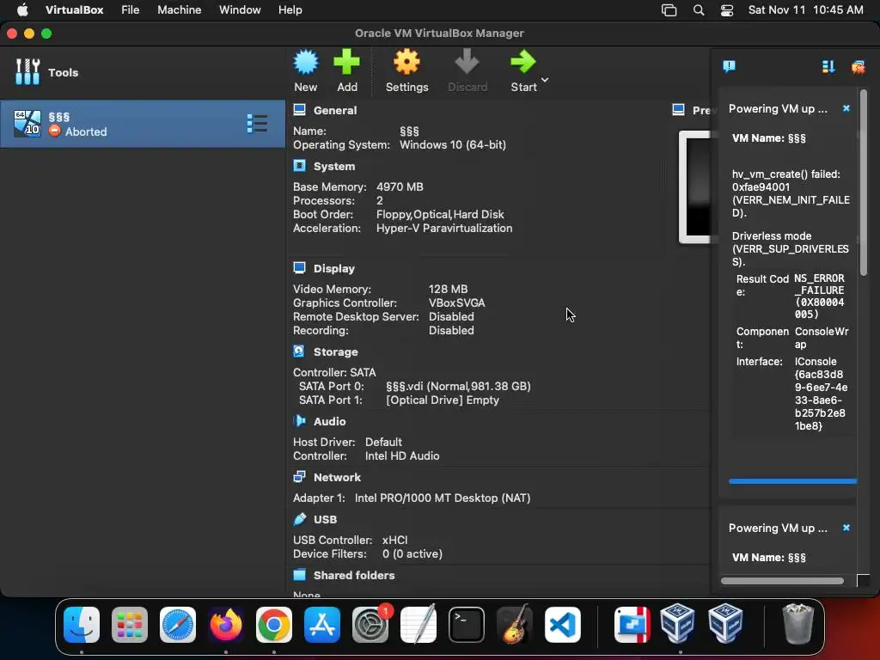Click the Network section icon

click(300, 477)
